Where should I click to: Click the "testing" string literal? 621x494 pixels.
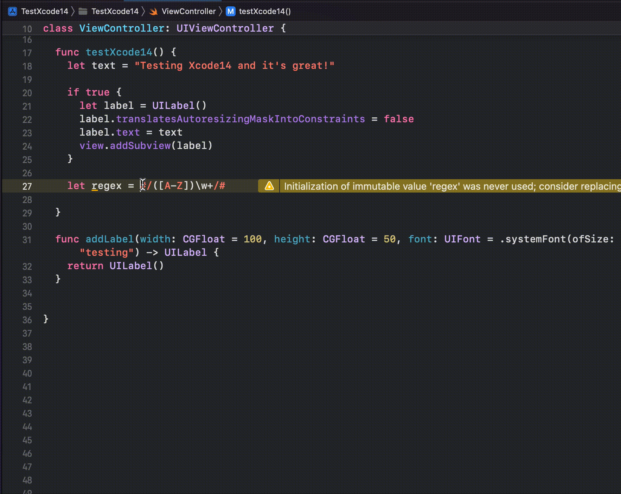[x=107, y=252]
